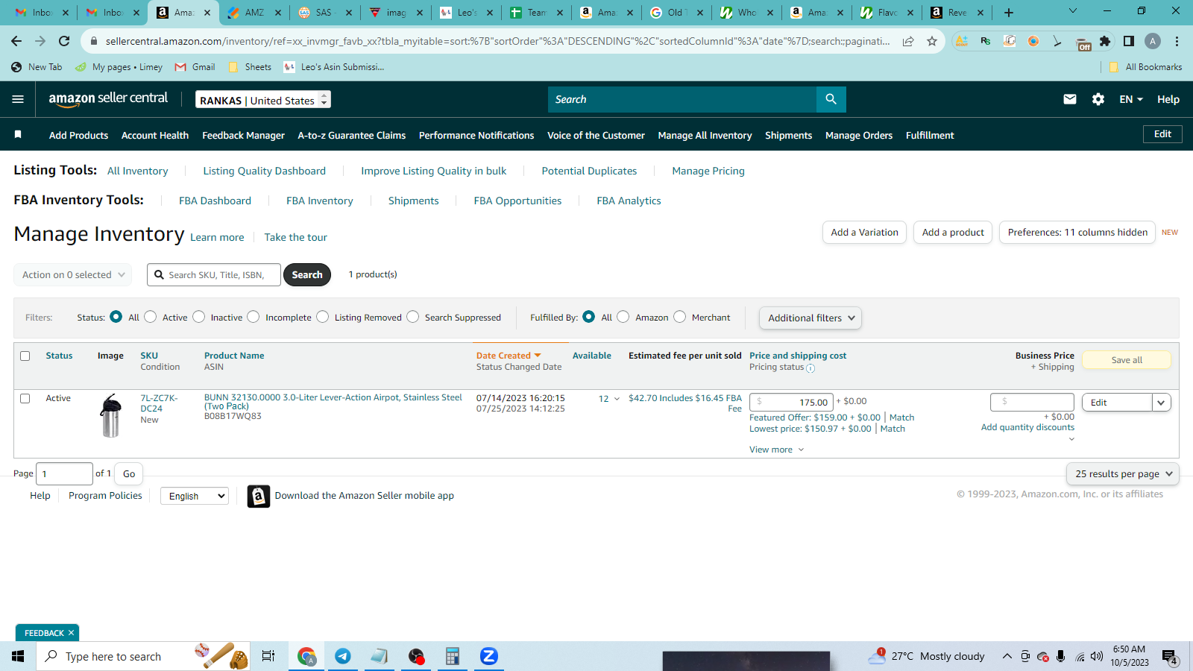Open Account Health in navigation bar
Image resolution: width=1193 pixels, height=671 pixels.
(155, 135)
